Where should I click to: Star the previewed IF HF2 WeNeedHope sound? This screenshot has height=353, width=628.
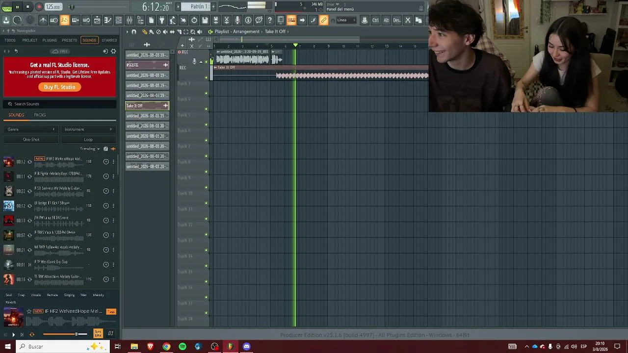[29, 311]
